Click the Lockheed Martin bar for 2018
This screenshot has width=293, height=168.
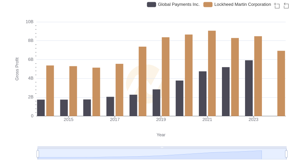click(142, 81)
